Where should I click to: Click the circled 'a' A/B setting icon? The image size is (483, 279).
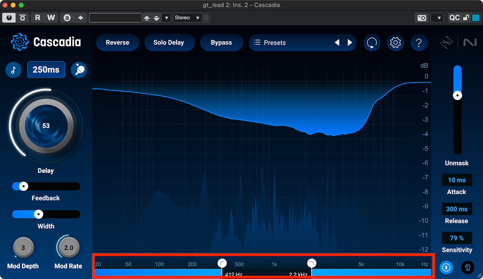67,18
